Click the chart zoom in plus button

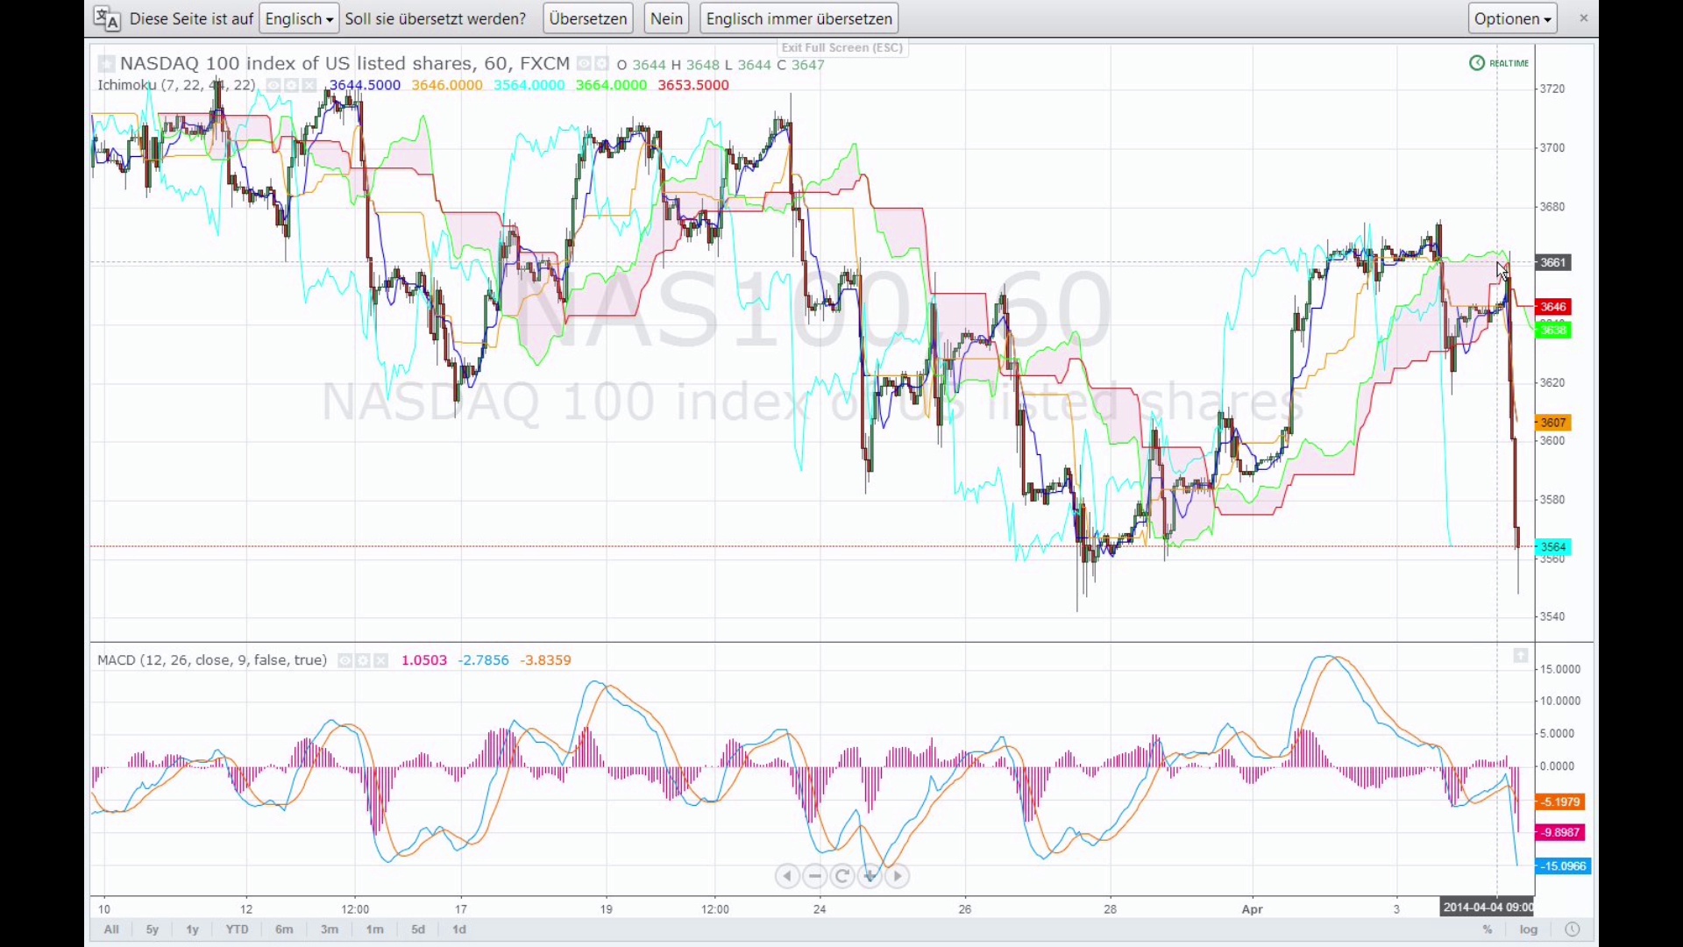(870, 876)
